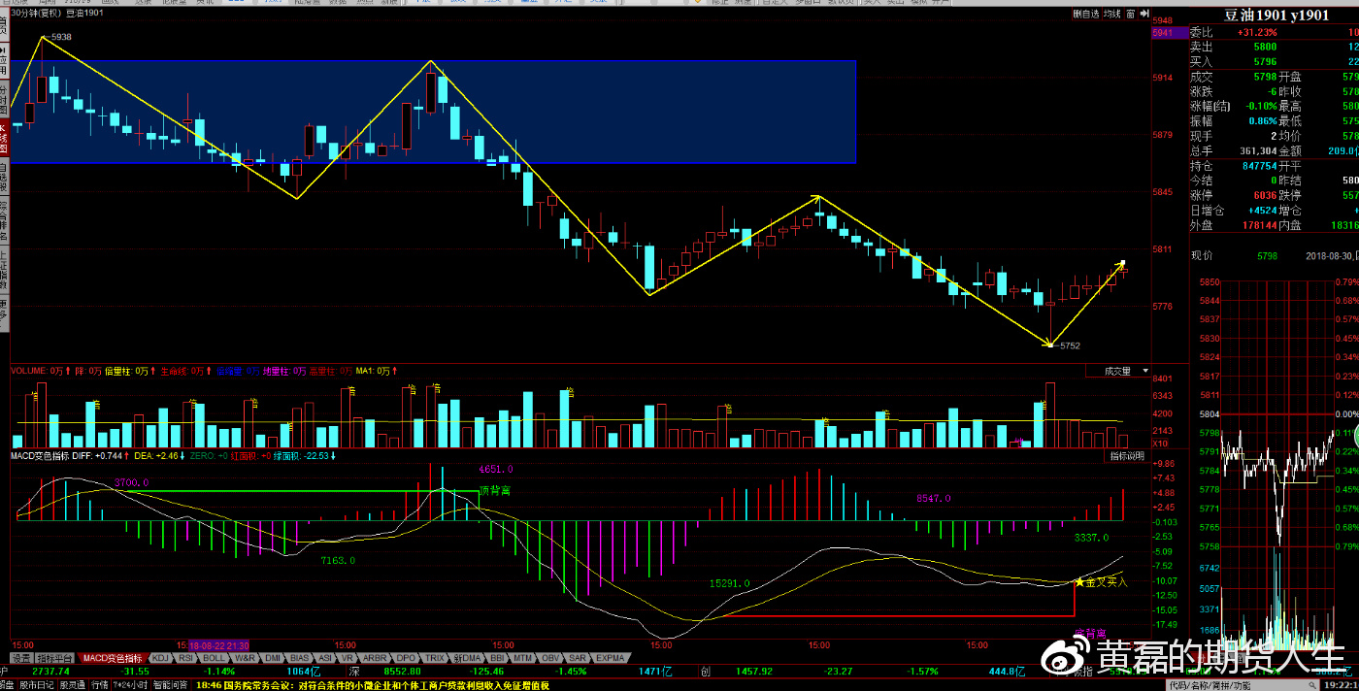
Task: Switch to the W&R indicator tab
Action: [245, 658]
